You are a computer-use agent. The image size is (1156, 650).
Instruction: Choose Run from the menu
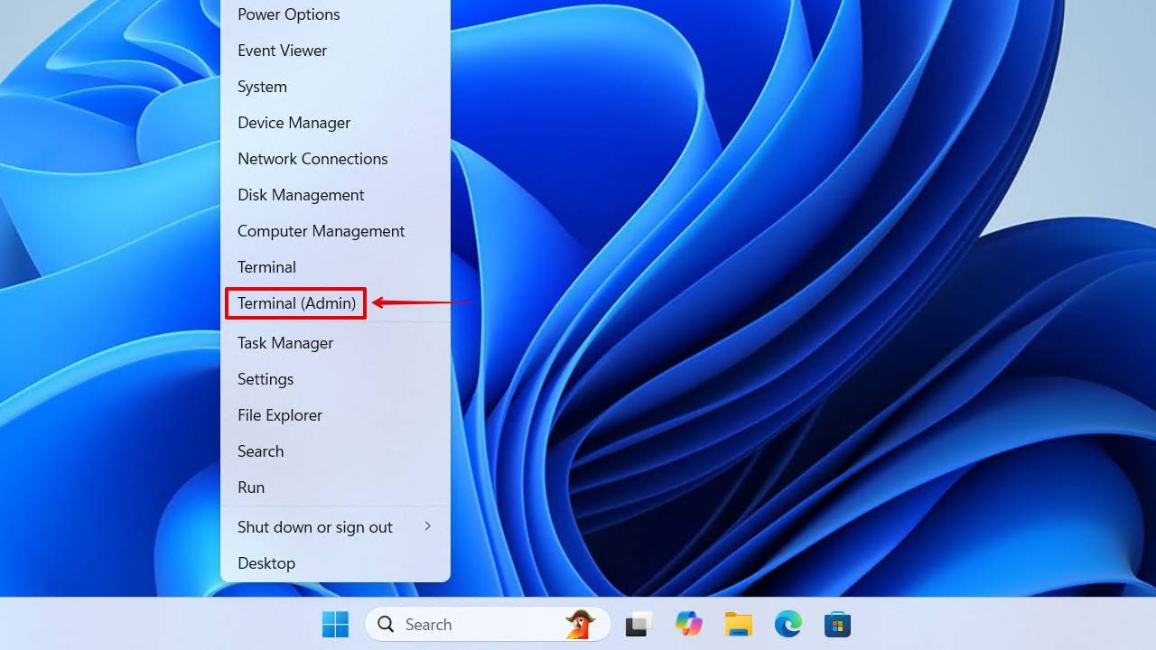(251, 487)
